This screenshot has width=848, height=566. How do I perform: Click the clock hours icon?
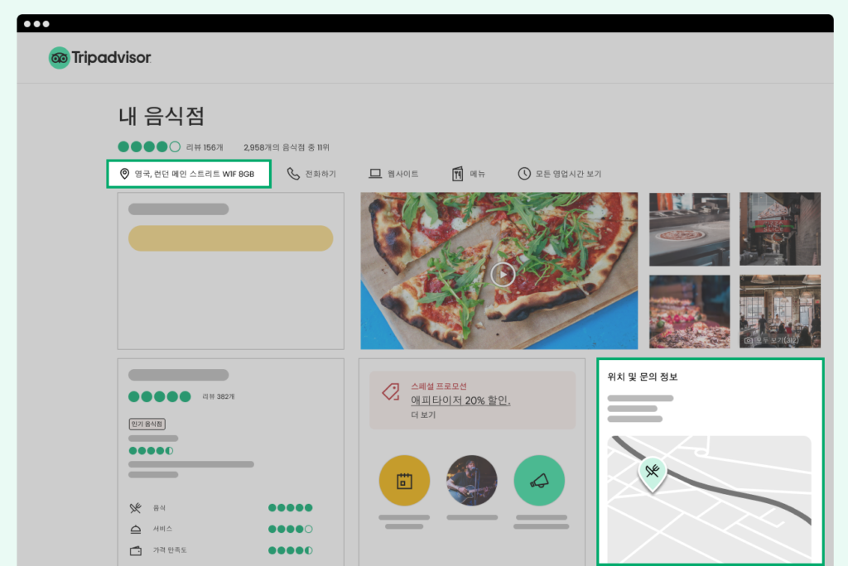tap(524, 174)
